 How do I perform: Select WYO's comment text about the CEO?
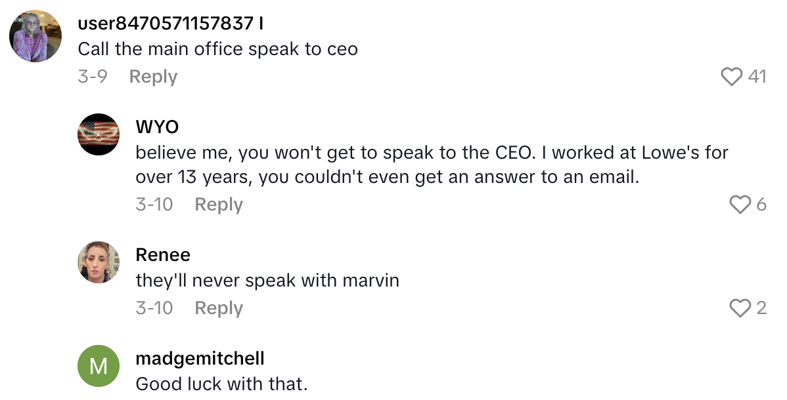[x=432, y=165]
